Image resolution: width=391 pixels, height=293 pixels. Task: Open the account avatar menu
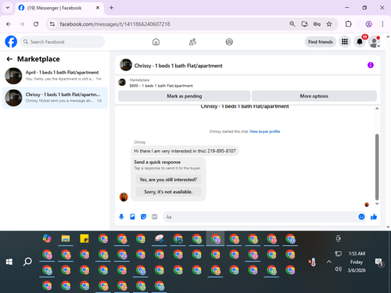pyautogui.click(x=375, y=41)
